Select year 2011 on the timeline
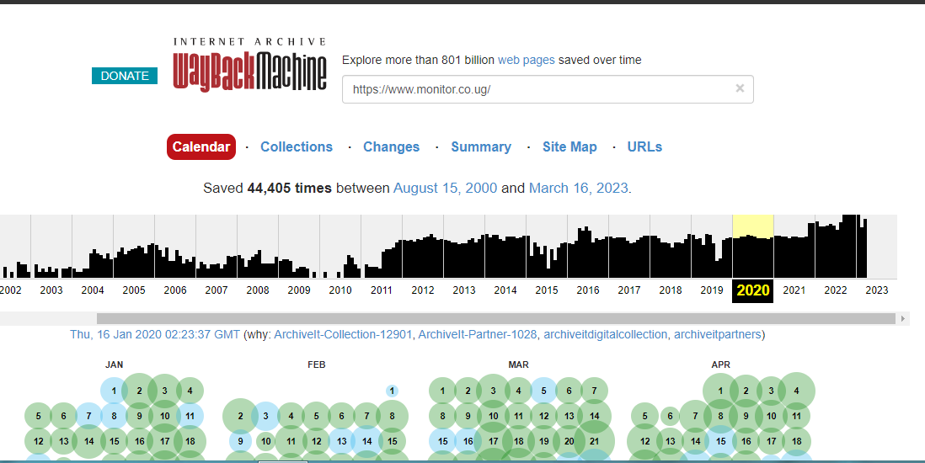This screenshot has height=463, width=925. [x=382, y=290]
